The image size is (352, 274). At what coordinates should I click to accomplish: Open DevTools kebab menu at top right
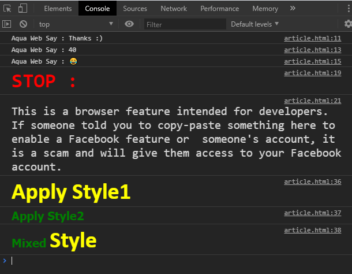(349, 9)
